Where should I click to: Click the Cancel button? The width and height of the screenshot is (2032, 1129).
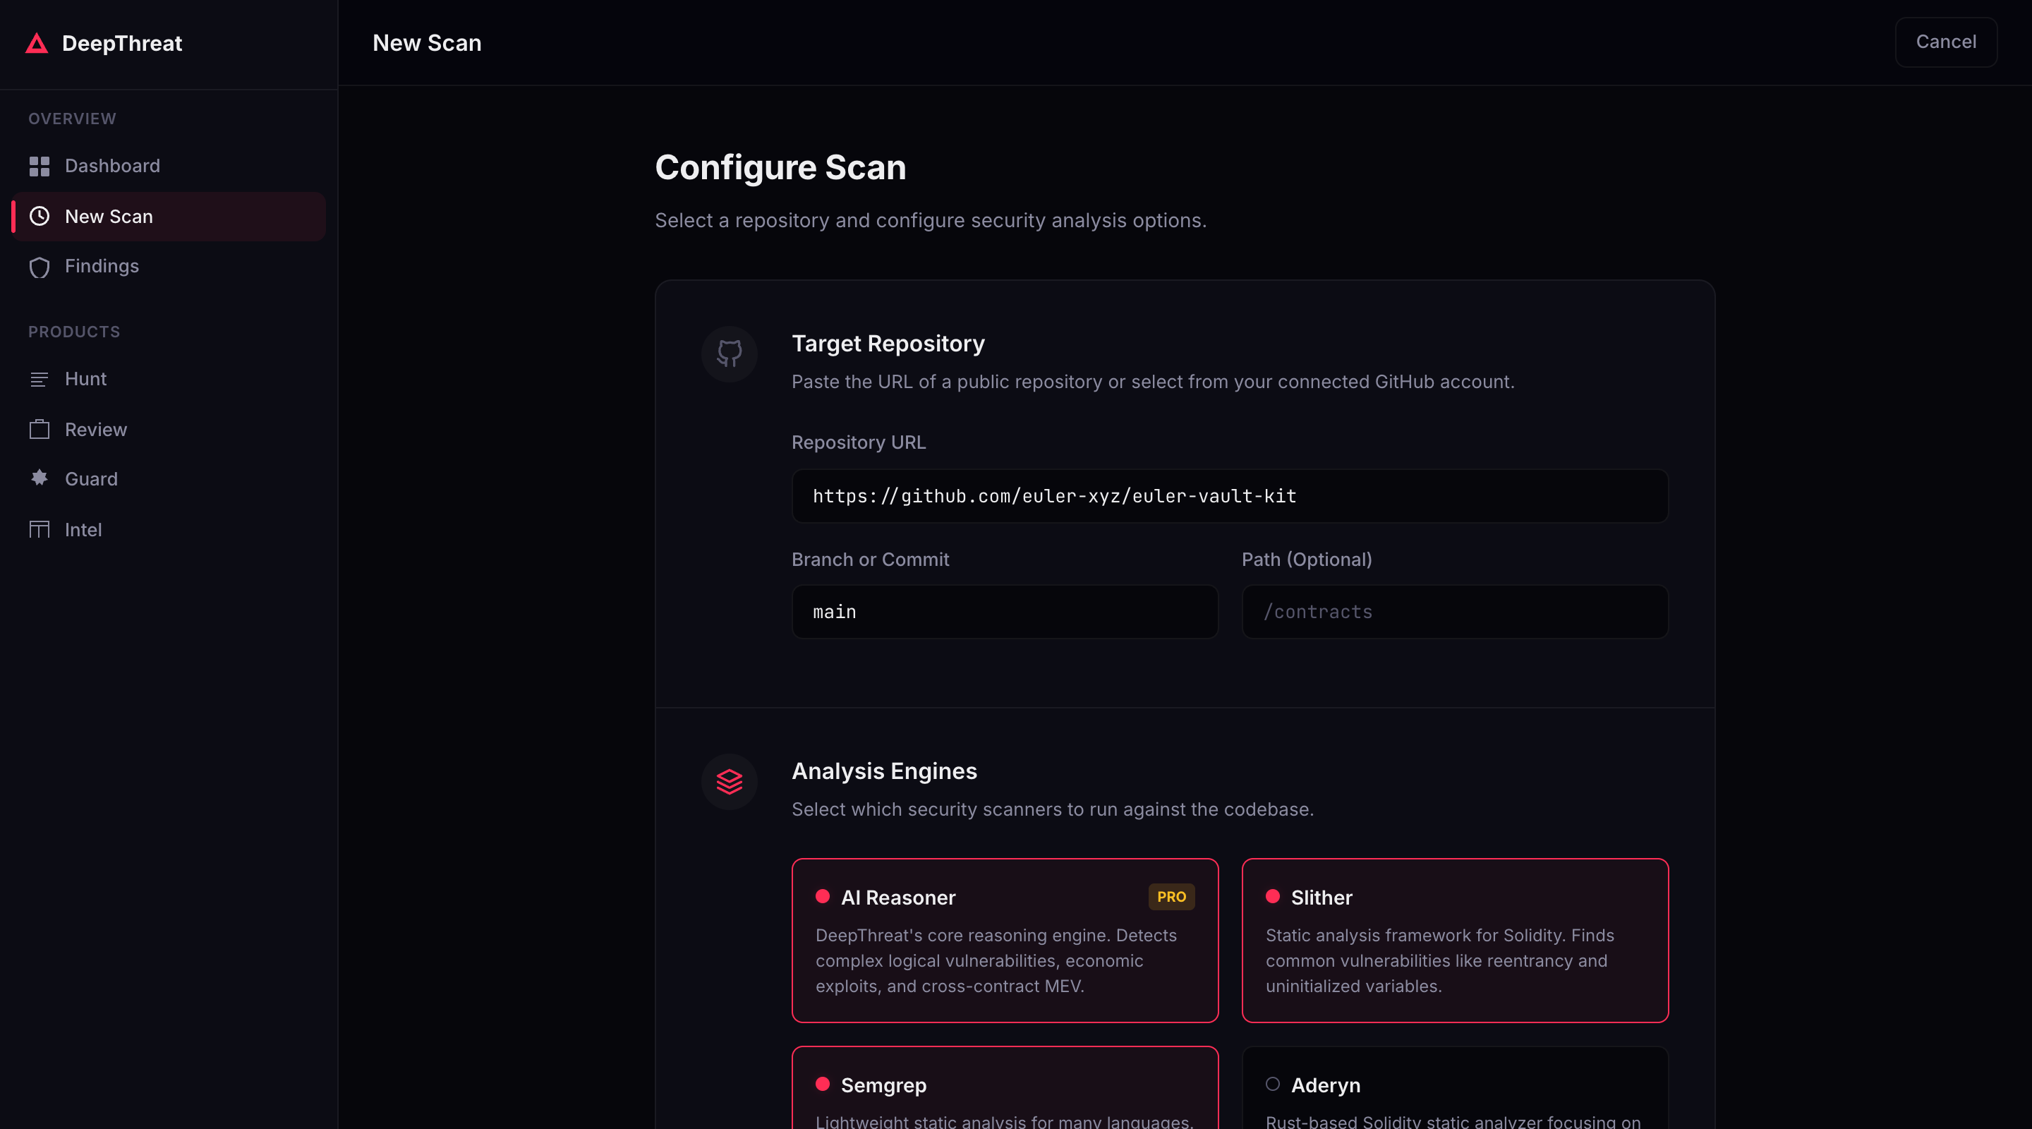click(1945, 42)
